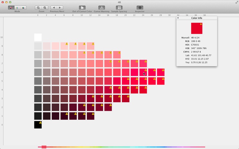Pick the gray swatch at value 8
This screenshot has width=239, height=149.
38,55
